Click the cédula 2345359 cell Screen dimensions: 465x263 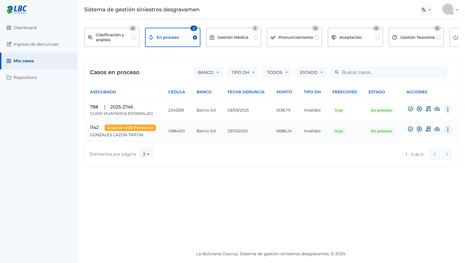pyautogui.click(x=176, y=110)
